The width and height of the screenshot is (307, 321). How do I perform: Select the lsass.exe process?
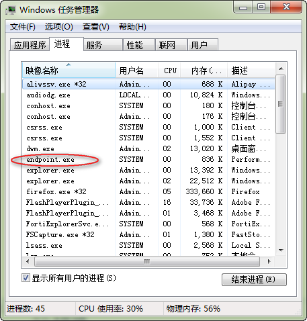click(x=148, y=245)
